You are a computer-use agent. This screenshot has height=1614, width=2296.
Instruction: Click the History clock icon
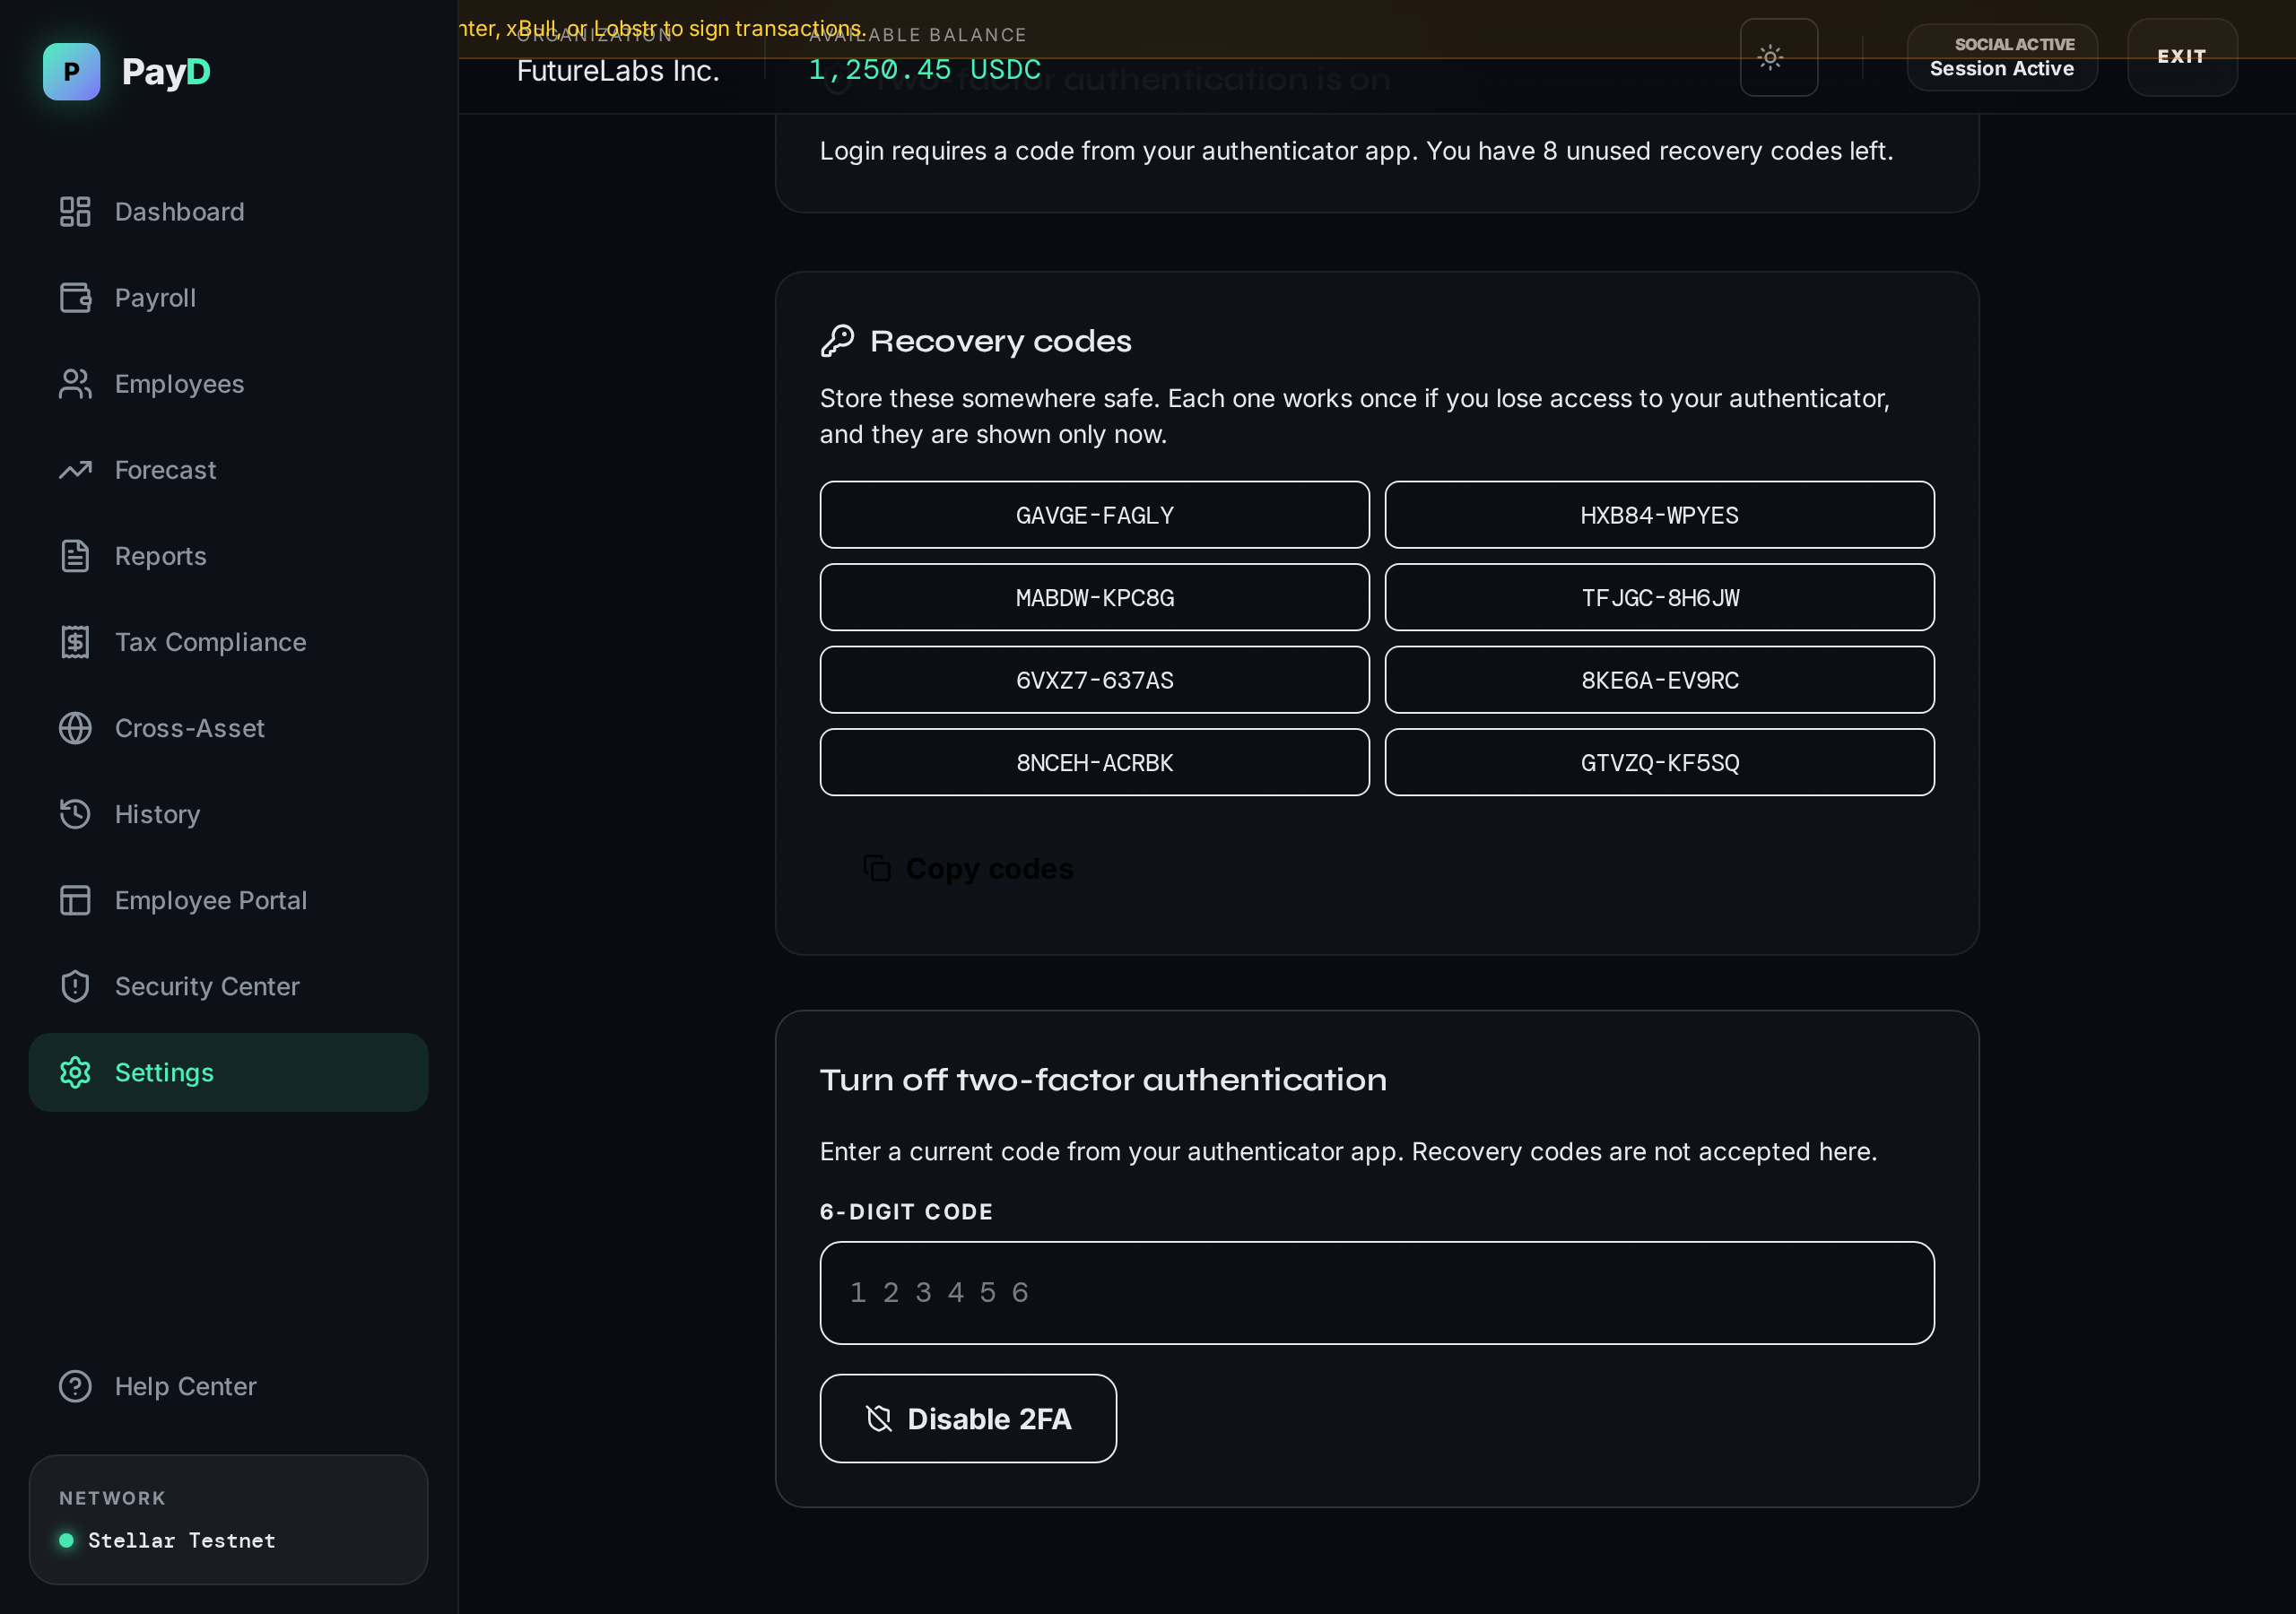pos(75,813)
